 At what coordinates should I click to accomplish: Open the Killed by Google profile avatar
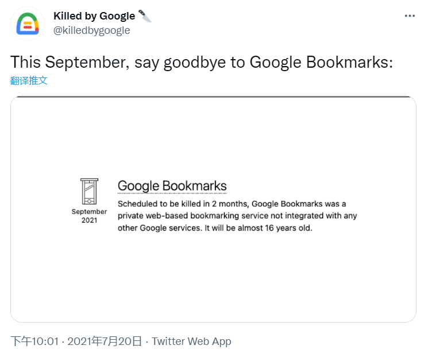coord(28,24)
